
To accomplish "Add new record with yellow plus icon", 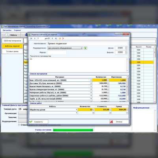I will click(x=60, y=38).
